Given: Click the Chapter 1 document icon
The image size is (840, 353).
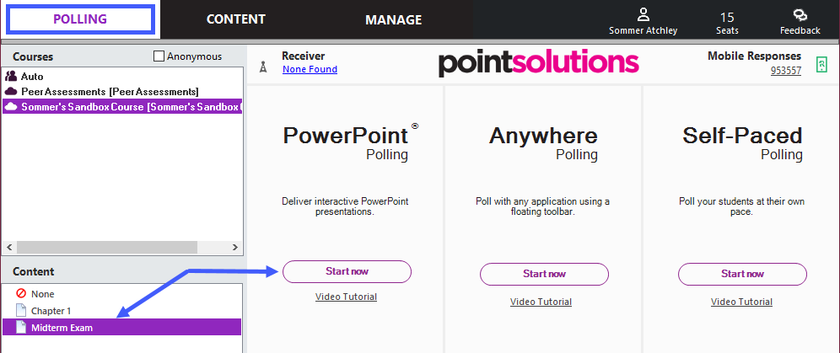Looking at the screenshot, I should click(x=21, y=310).
